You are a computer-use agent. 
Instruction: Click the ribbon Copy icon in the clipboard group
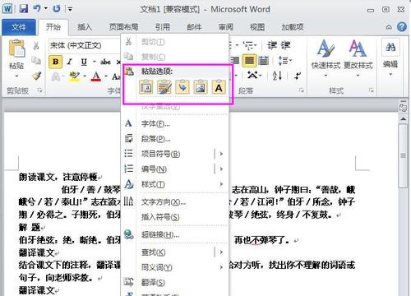[x=36, y=60]
